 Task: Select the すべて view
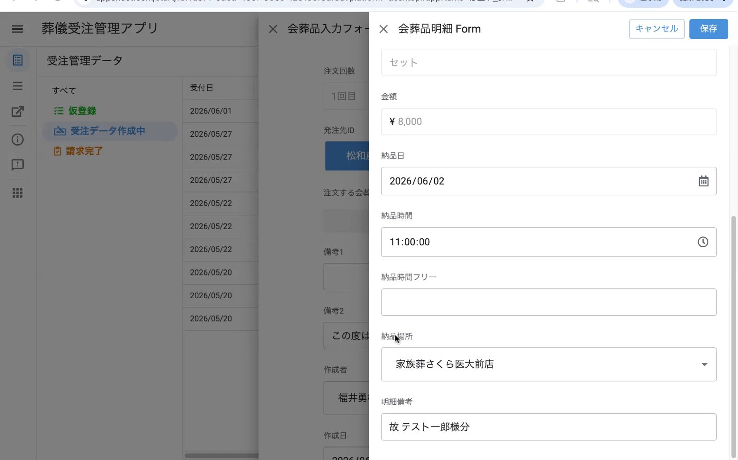click(x=64, y=90)
